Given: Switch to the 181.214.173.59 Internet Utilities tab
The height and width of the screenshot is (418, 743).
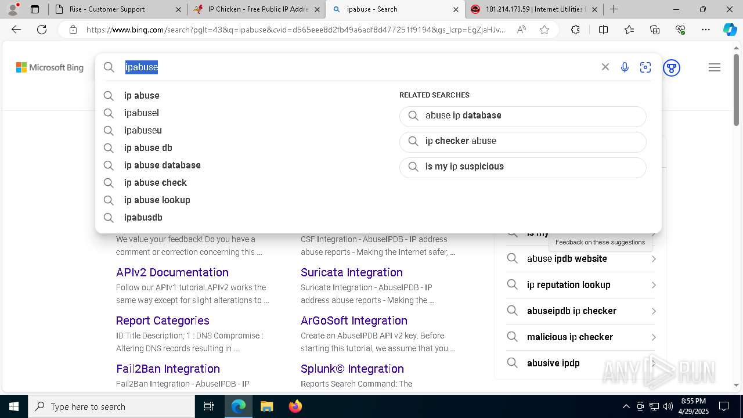Looking at the screenshot, I should click(x=534, y=9).
